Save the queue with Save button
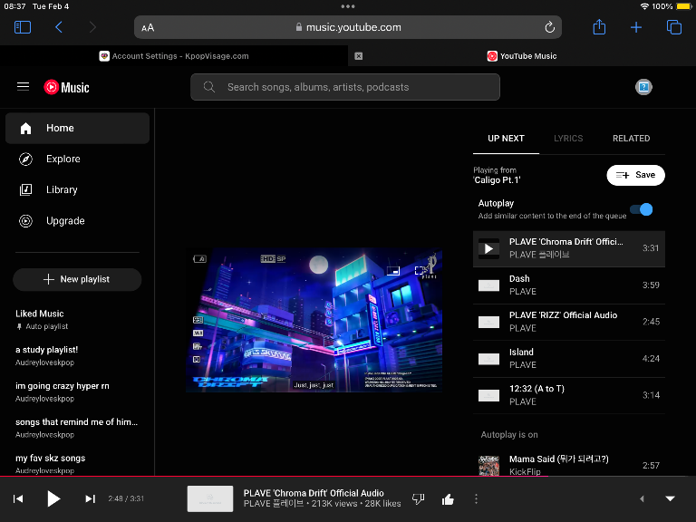The width and height of the screenshot is (696, 522). [x=635, y=175]
